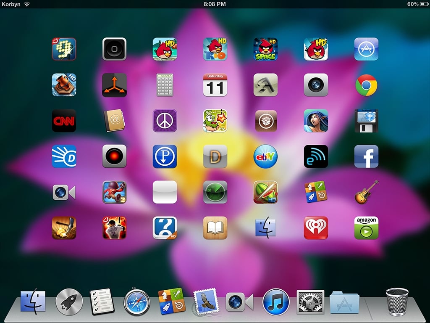Open Angry Birds HD with the white background
Viewport: 430px width, 323px height.
pos(316,49)
